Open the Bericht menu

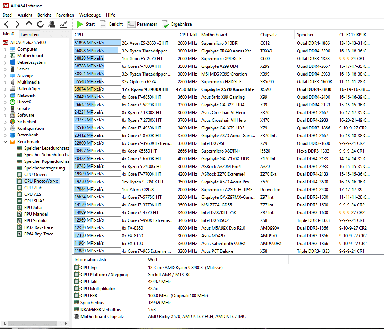point(44,15)
